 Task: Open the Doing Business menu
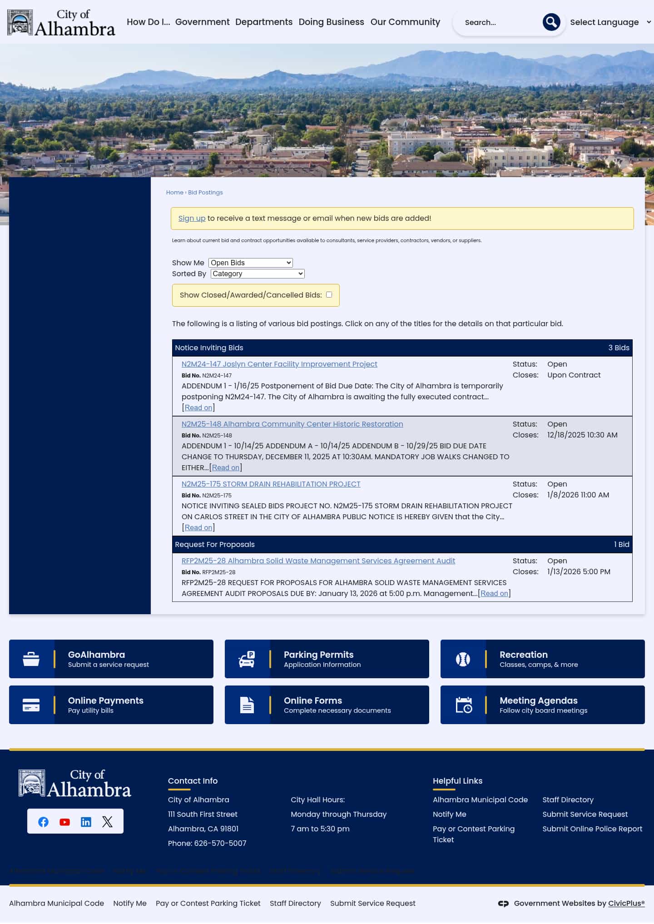point(332,22)
